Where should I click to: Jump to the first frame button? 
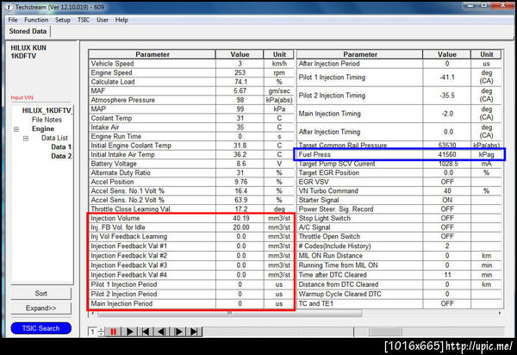tap(146, 332)
